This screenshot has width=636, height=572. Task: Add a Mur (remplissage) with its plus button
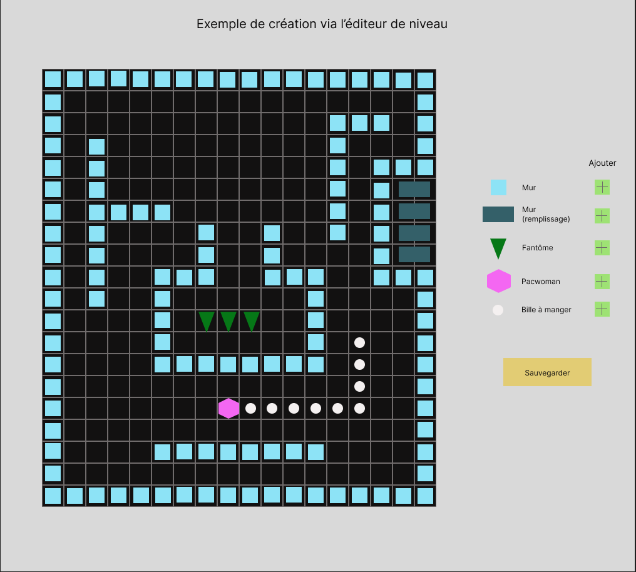(x=602, y=216)
